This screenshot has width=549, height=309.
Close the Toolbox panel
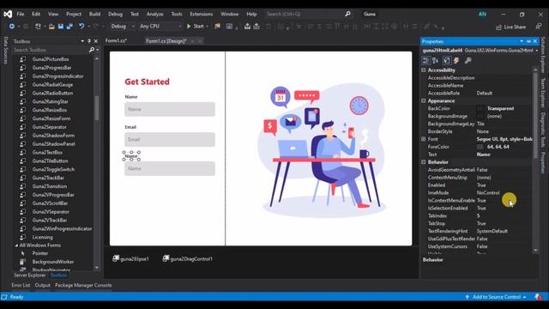click(x=96, y=41)
